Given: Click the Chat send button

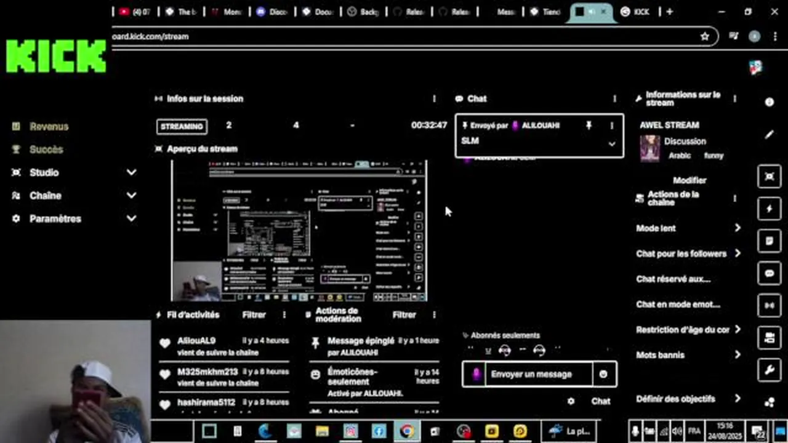Looking at the screenshot, I should (x=601, y=401).
